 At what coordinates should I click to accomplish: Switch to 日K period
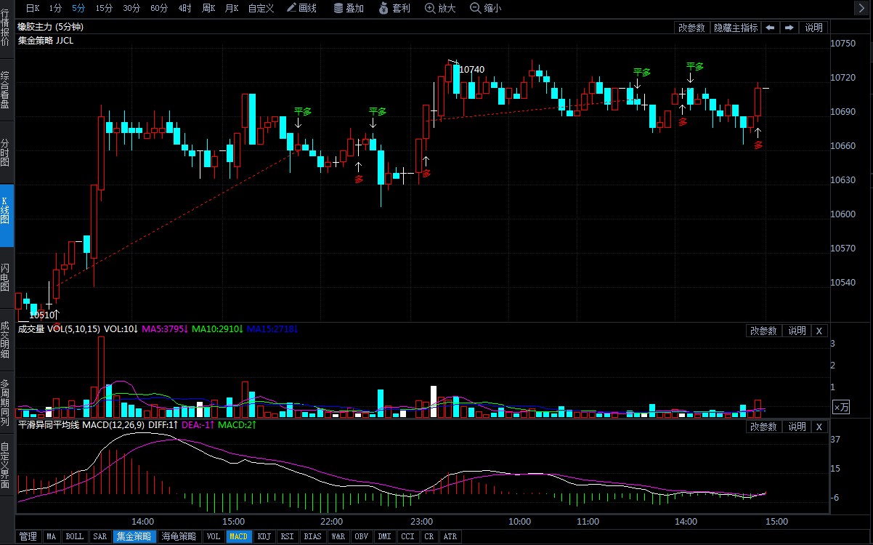(x=33, y=8)
